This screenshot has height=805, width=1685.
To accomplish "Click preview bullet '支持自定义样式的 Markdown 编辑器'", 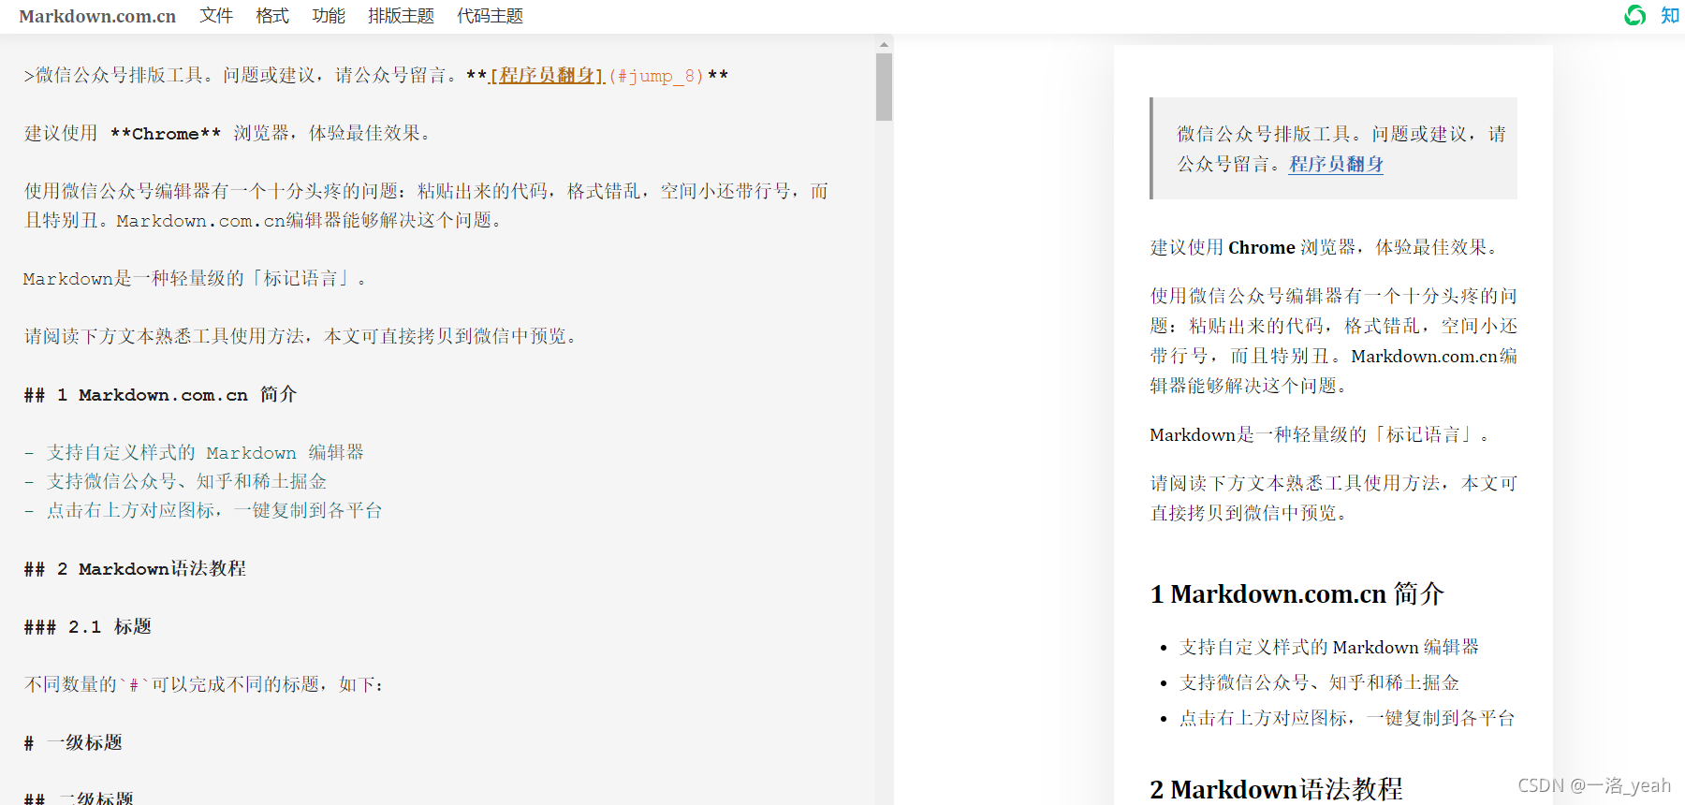I will tap(1328, 648).
